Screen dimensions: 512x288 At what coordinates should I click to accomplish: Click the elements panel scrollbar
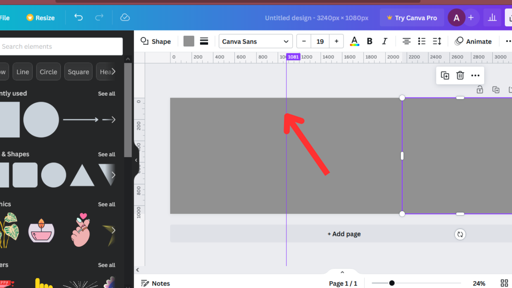(x=128, y=110)
